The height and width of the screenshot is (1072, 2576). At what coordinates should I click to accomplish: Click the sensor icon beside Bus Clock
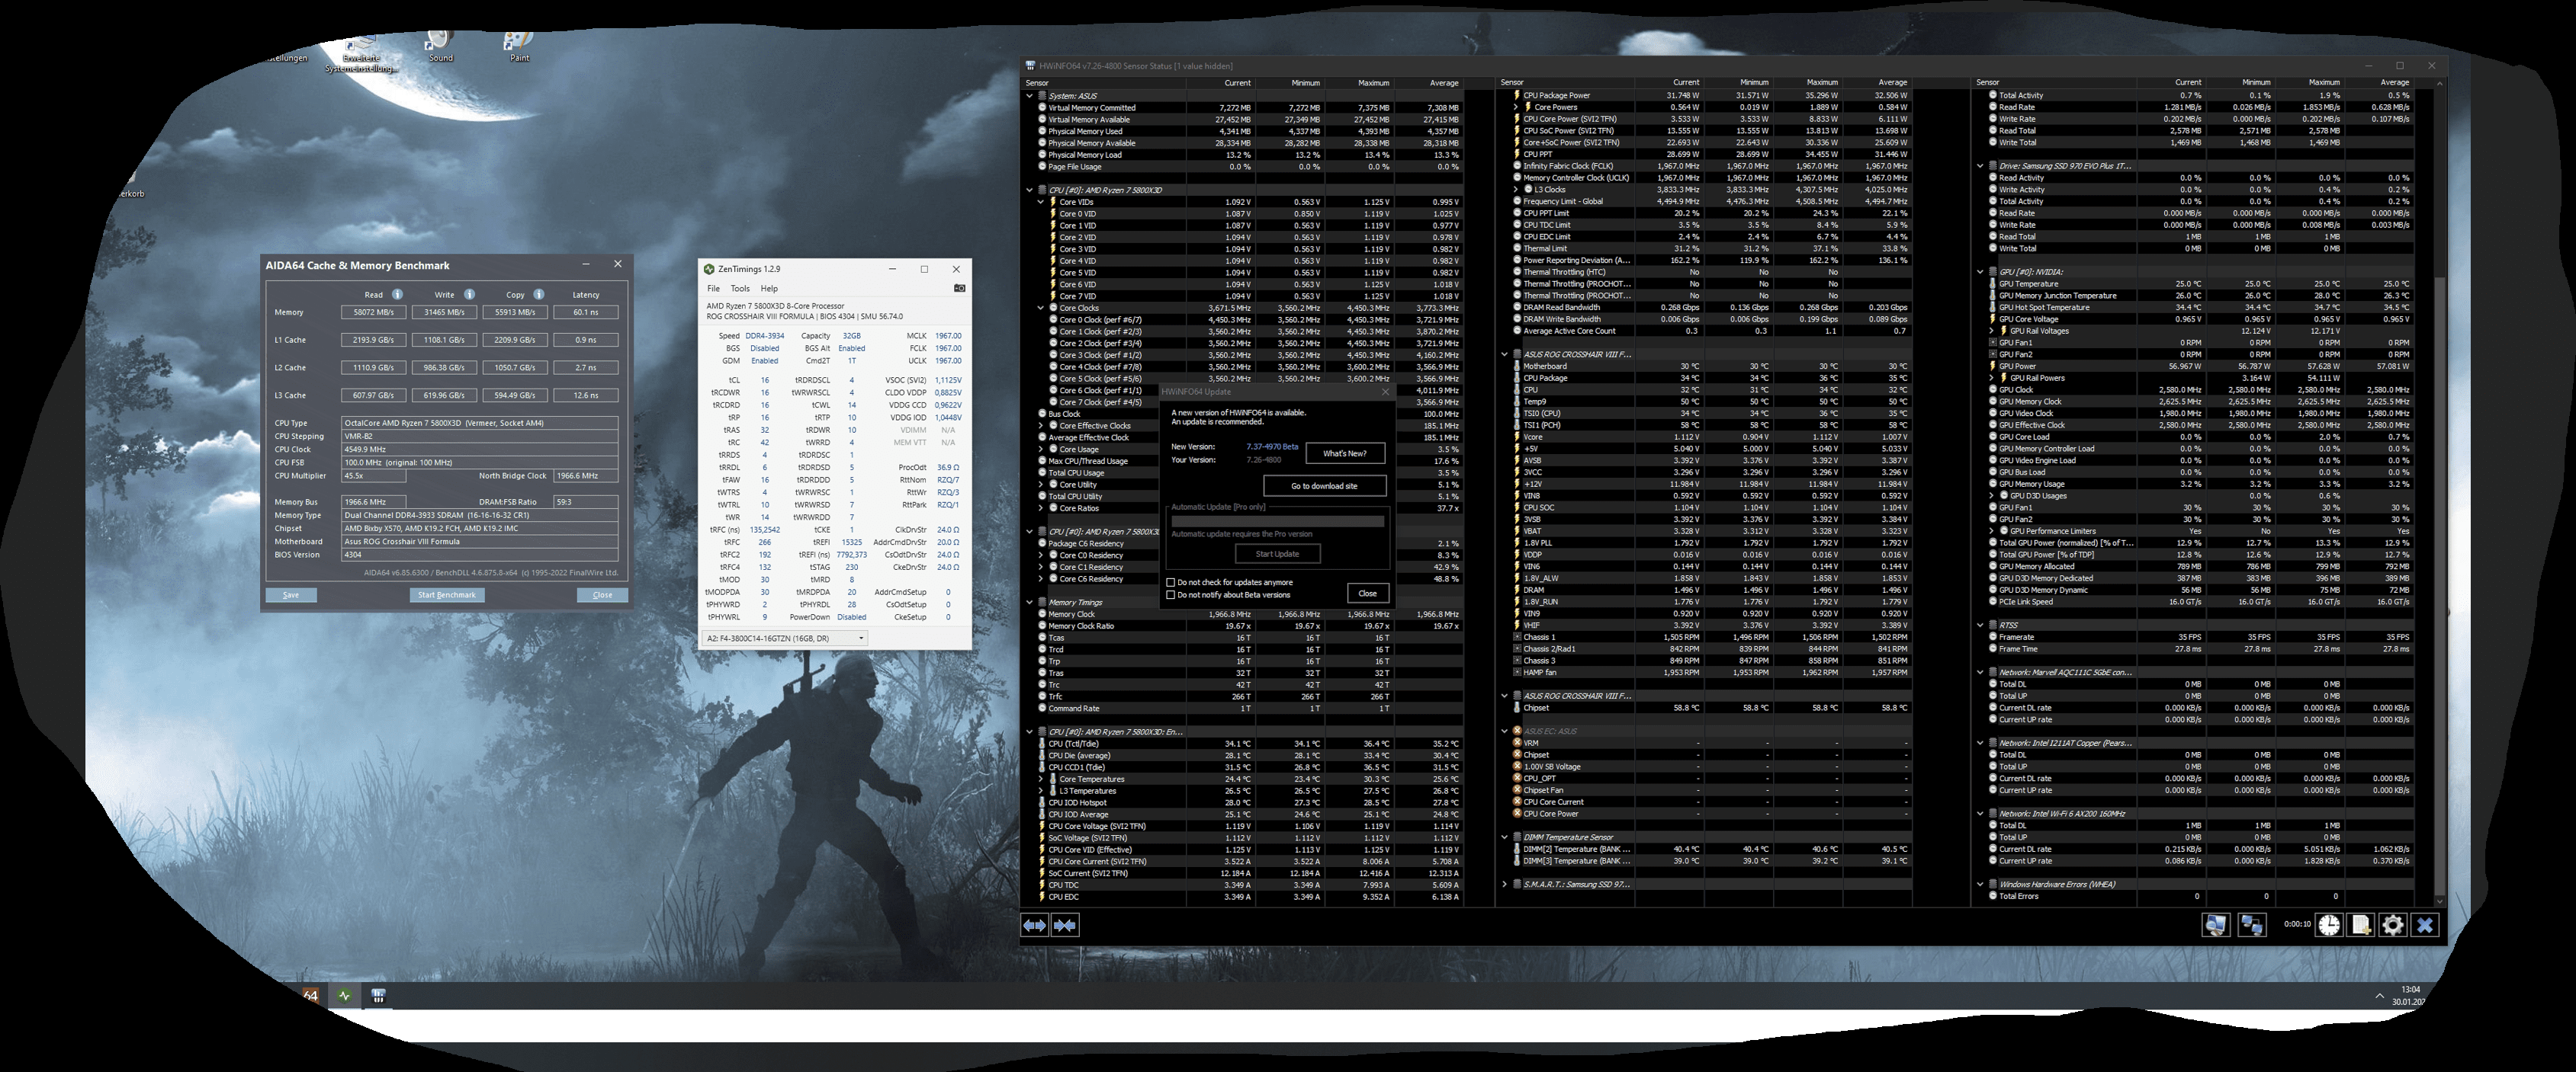(1042, 414)
